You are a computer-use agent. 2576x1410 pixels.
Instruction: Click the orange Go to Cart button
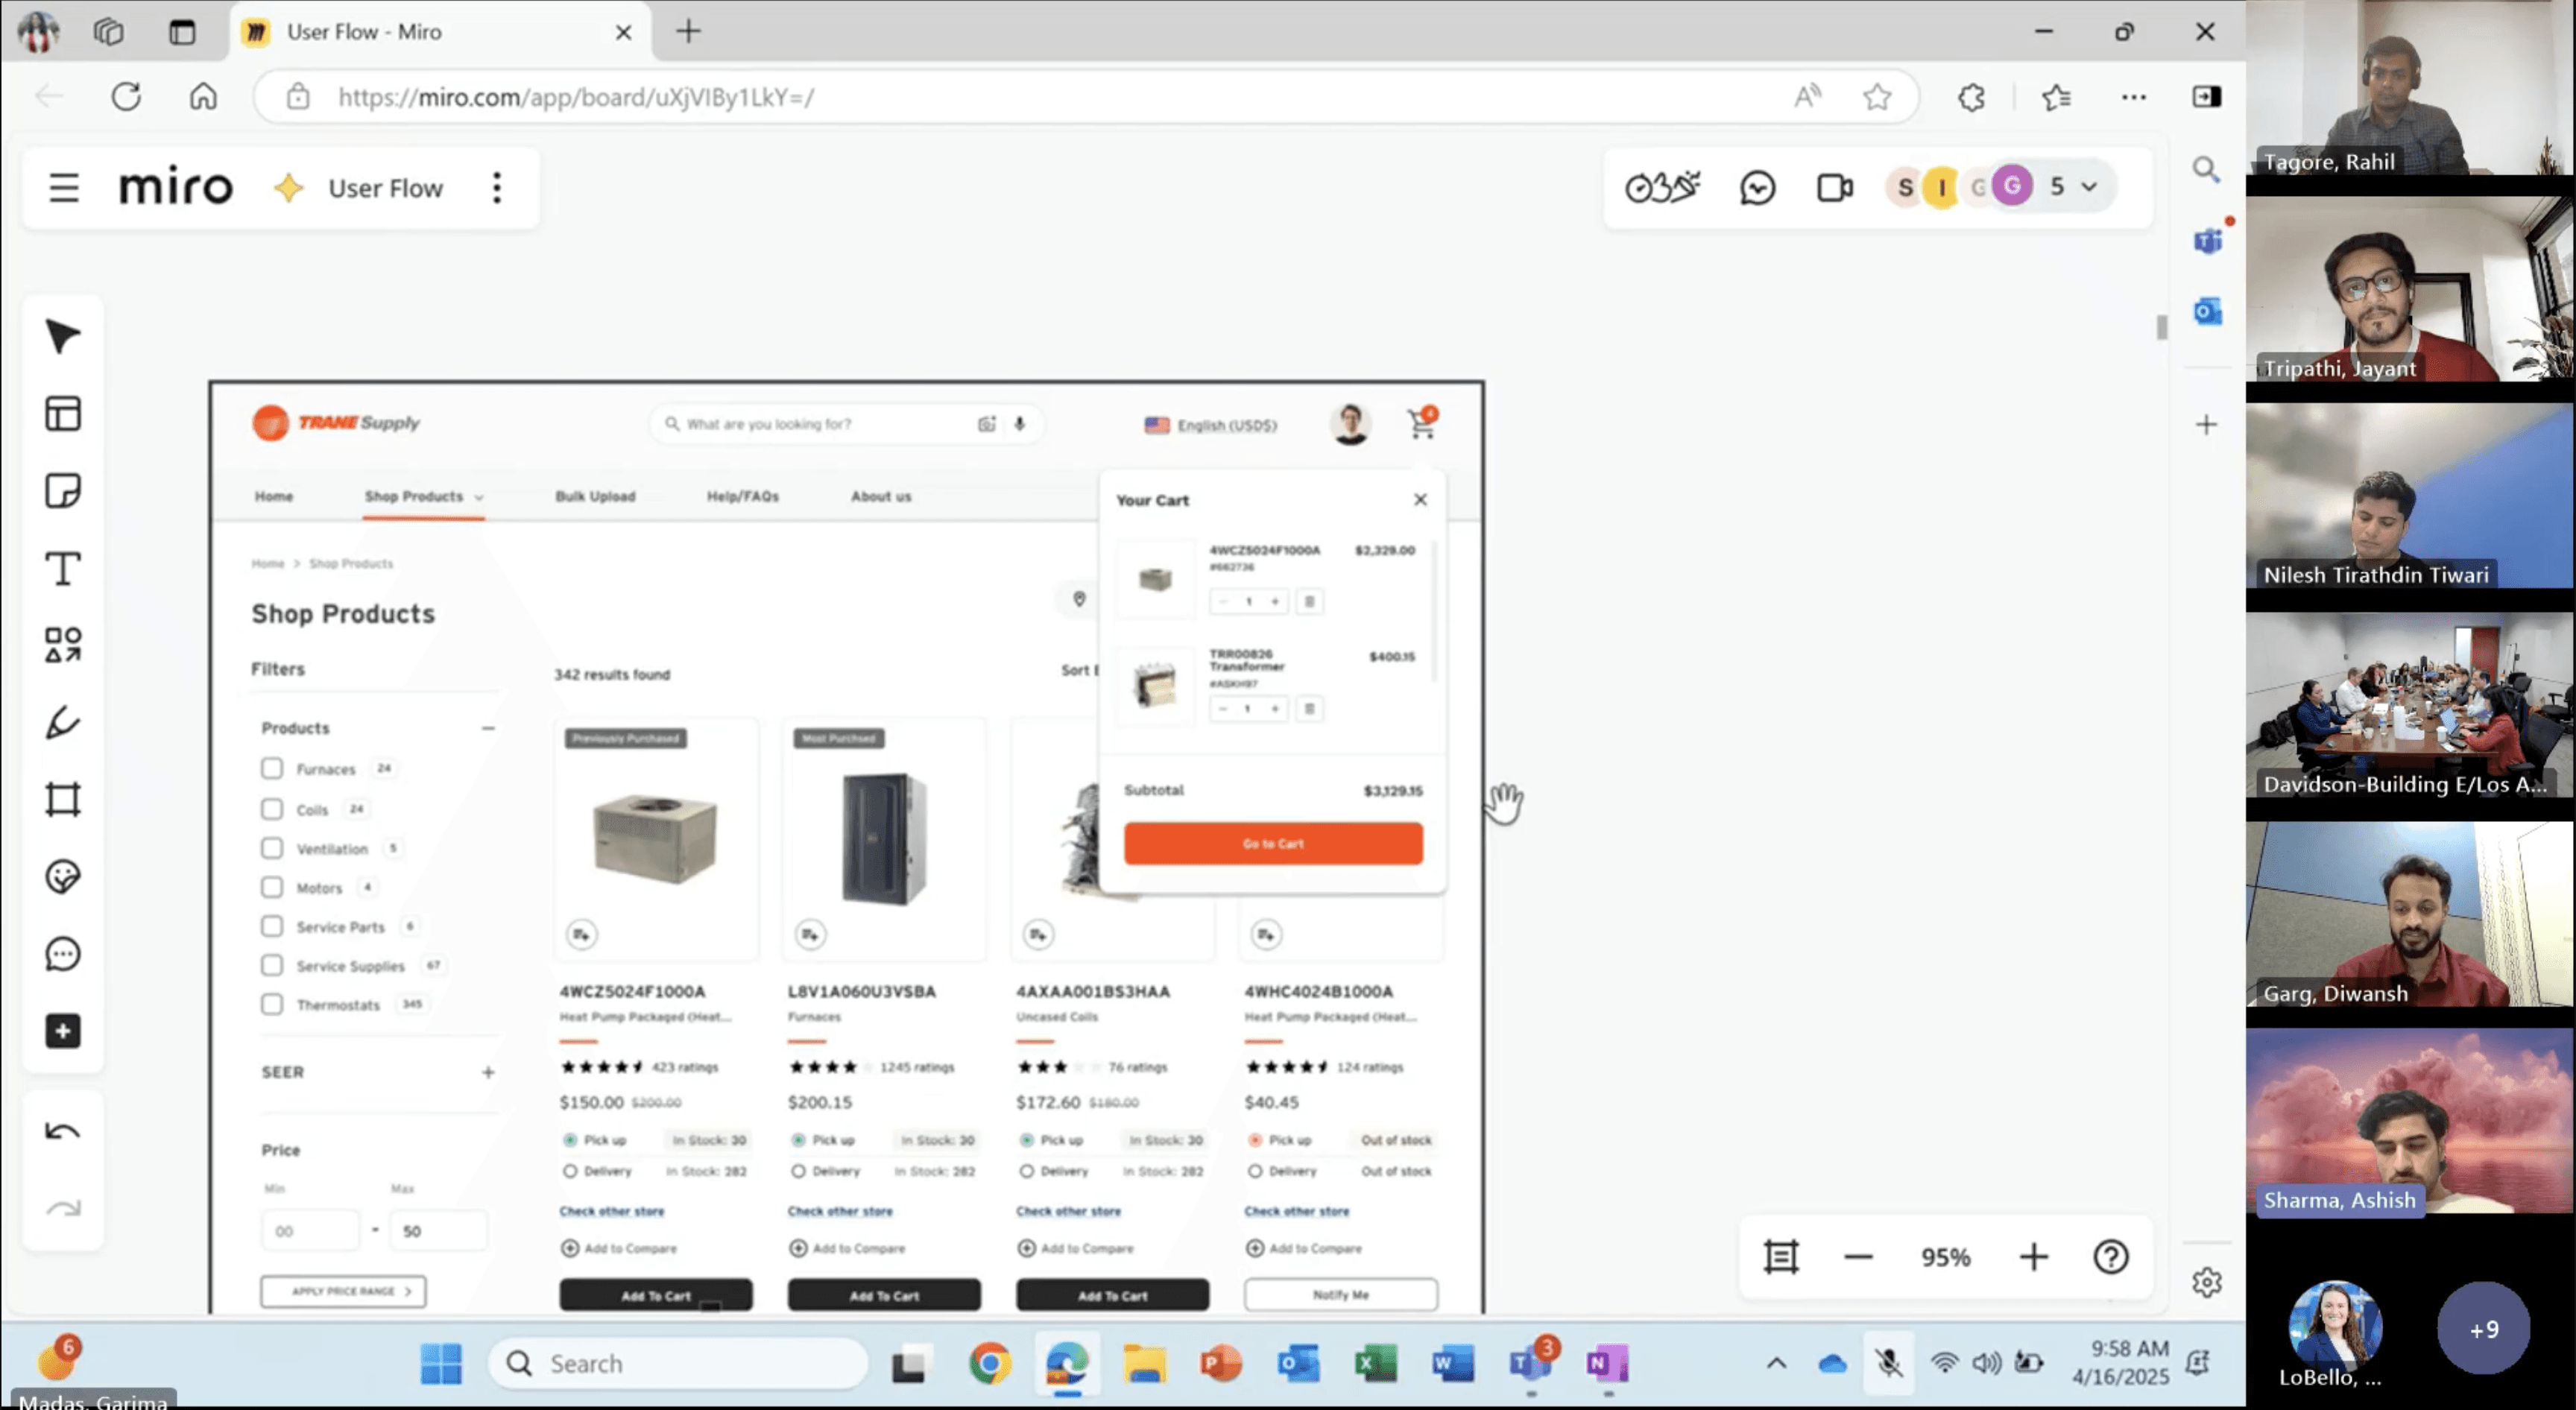(1272, 843)
